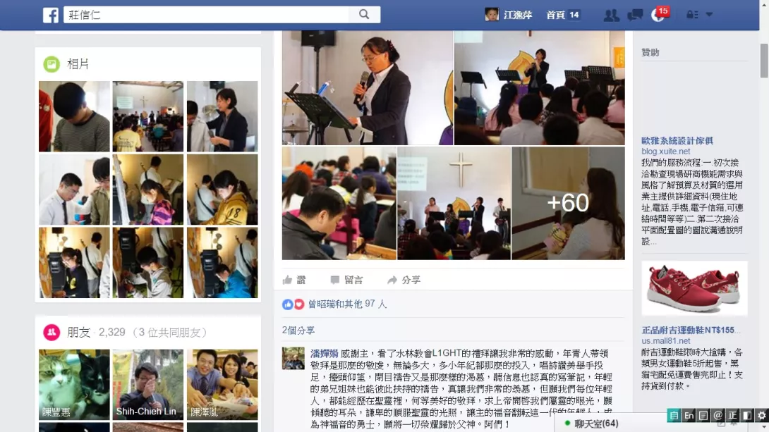Open the +60 more photos tile
The image size is (769, 432).
coord(568,203)
